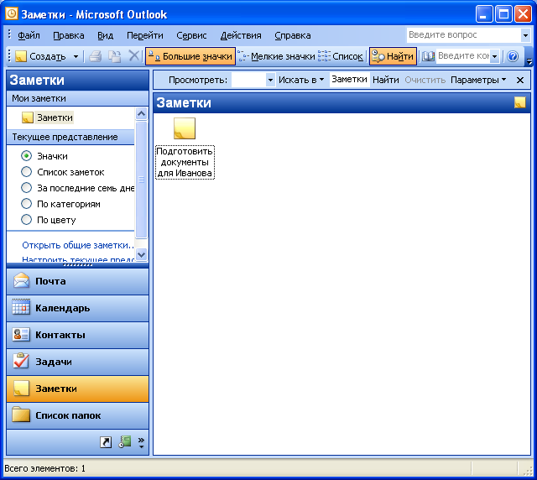
Task: Select the Icons view radio button
Action: [26, 156]
